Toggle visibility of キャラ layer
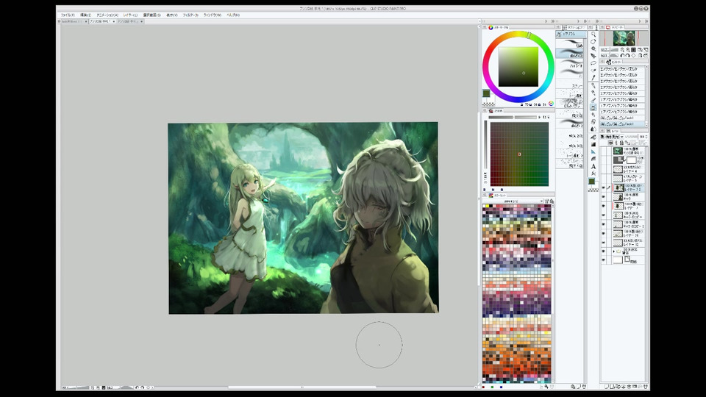The height and width of the screenshot is (397, 706). [604, 196]
